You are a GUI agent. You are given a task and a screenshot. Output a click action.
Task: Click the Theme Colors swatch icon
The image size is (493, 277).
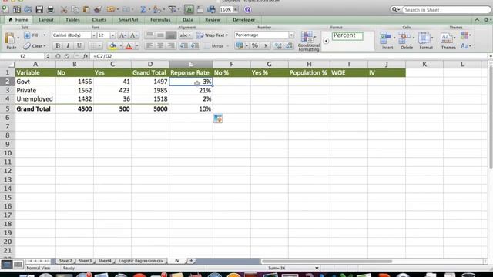(x=464, y=35)
